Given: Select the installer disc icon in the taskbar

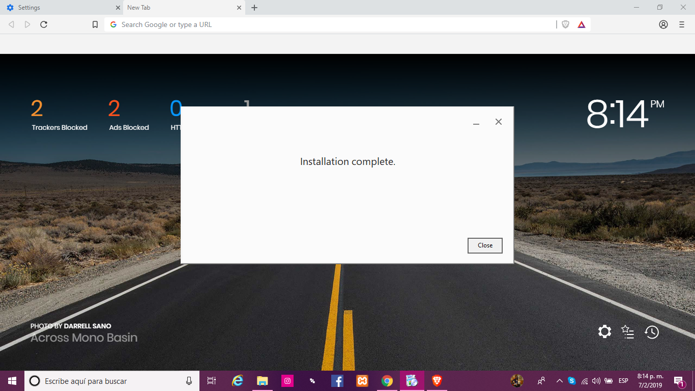Looking at the screenshot, I should (412, 381).
